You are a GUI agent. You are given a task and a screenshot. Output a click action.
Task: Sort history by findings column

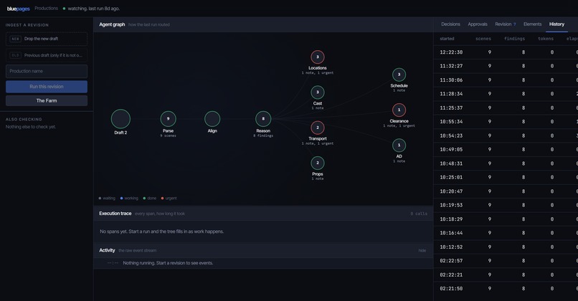514,39
